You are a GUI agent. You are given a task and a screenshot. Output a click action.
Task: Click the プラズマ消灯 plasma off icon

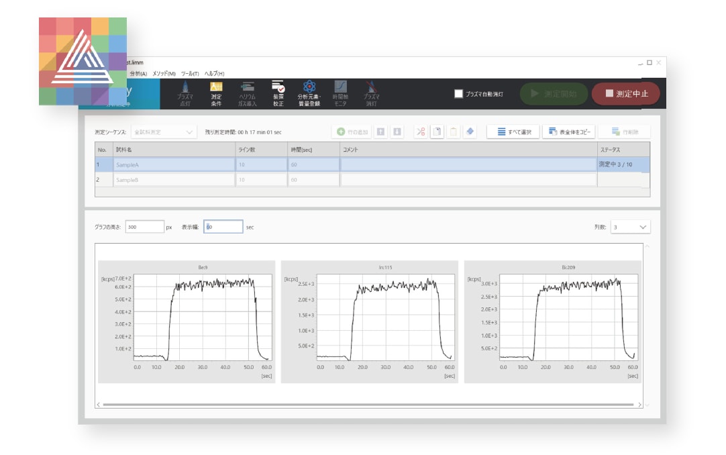tap(371, 93)
